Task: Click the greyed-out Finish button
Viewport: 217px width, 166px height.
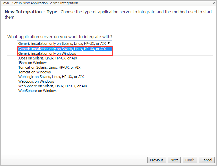Action: click(190, 160)
